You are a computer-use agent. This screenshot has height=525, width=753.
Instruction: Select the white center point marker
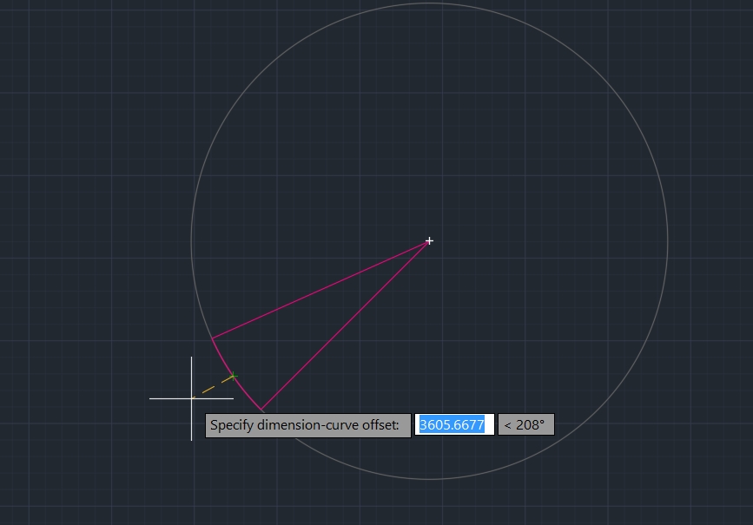point(429,241)
